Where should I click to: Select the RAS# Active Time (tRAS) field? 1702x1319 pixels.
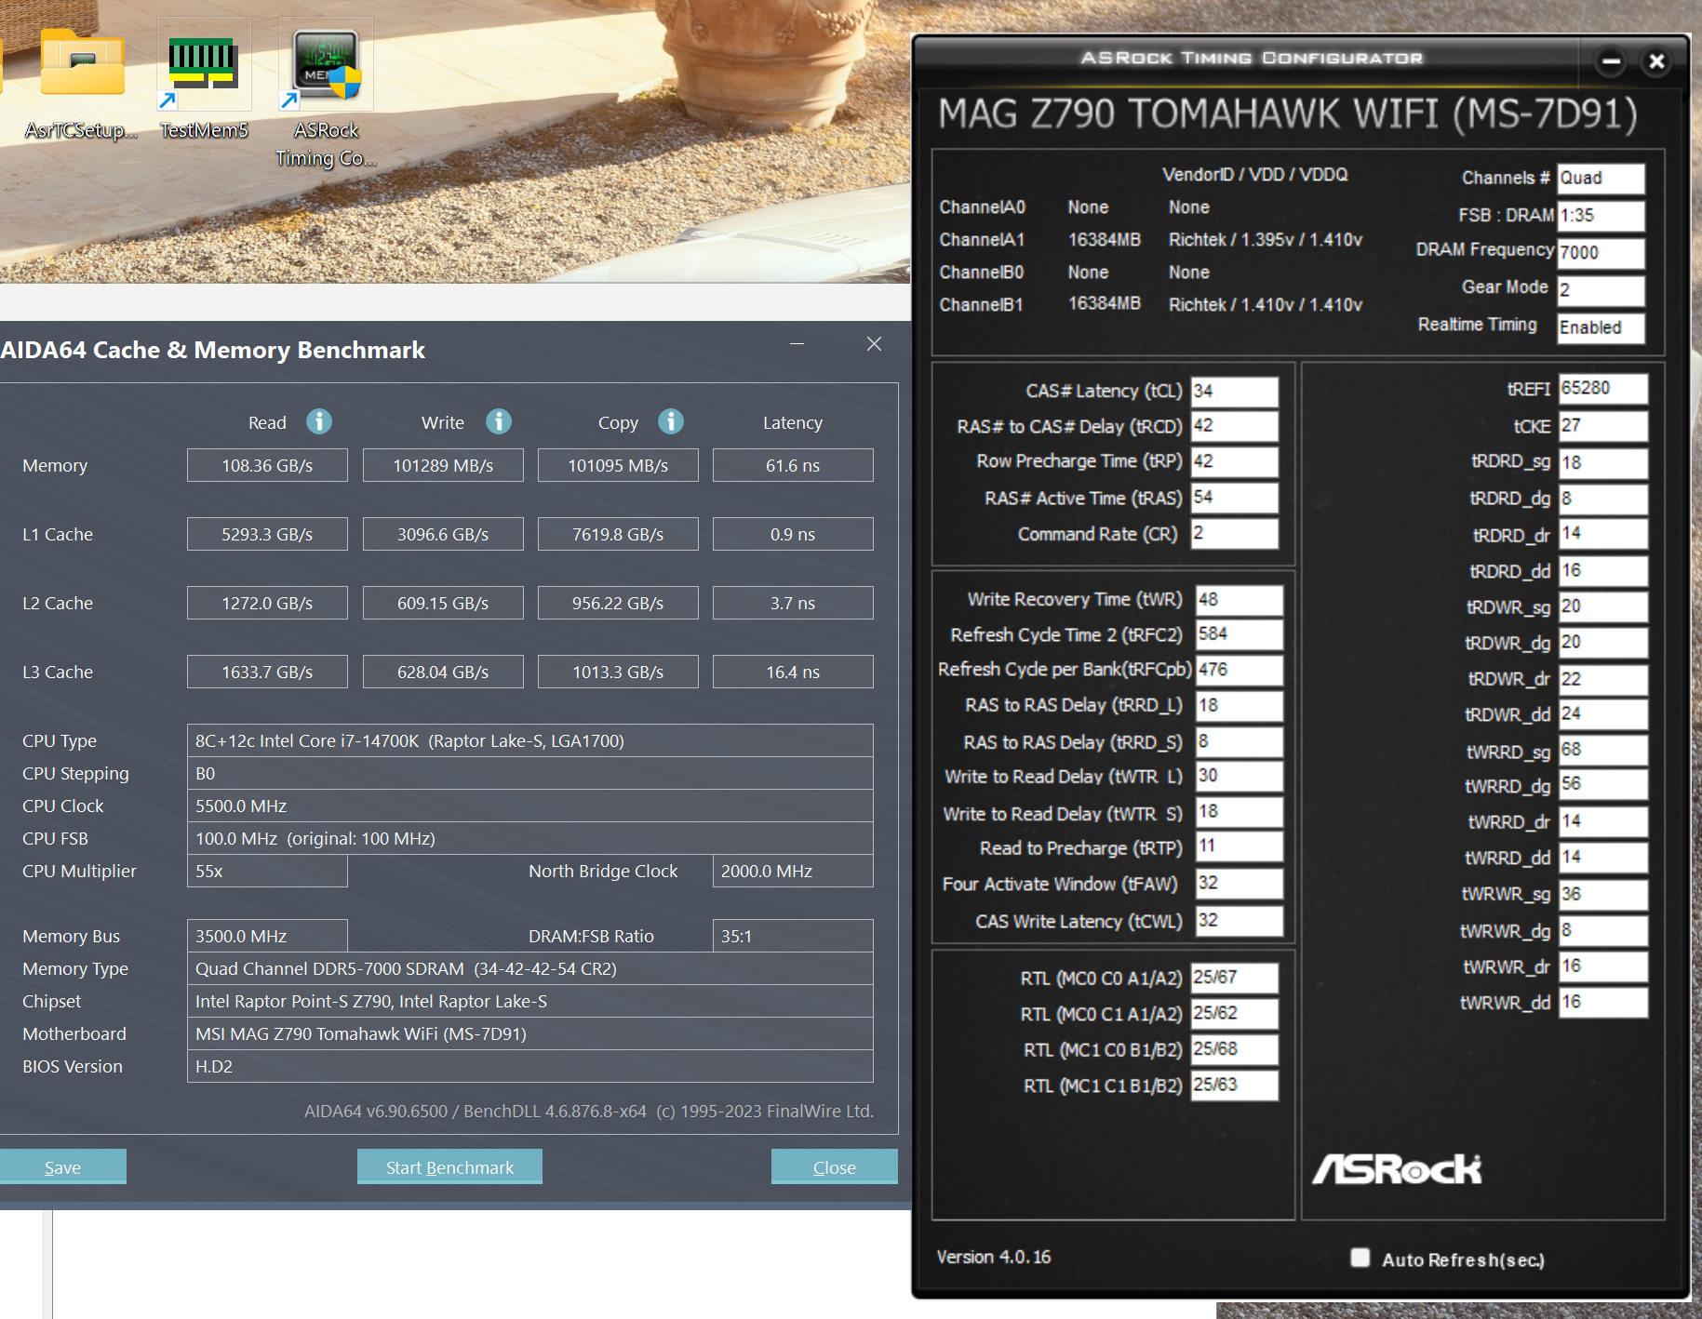pos(1235,498)
